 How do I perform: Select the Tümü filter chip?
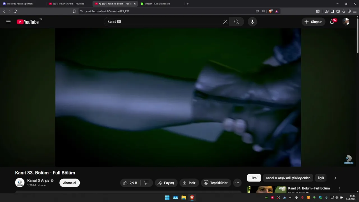[x=254, y=178]
